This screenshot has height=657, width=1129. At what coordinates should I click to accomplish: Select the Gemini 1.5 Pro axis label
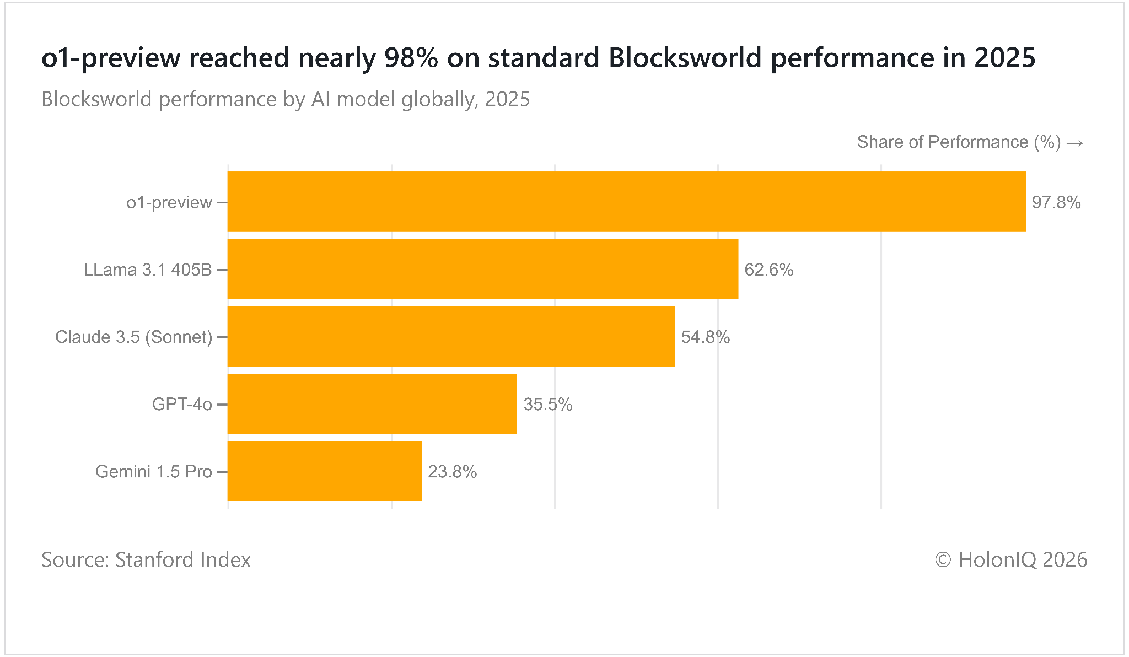(x=154, y=472)
